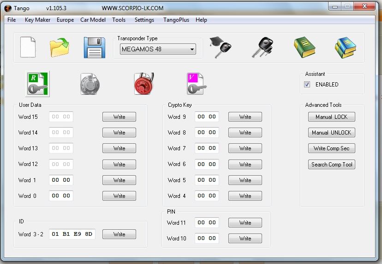Image resolution: width=382 pixels, height=264 pixels.
Task: Click the Crypto Key Word 9 field
Action: 207,117
